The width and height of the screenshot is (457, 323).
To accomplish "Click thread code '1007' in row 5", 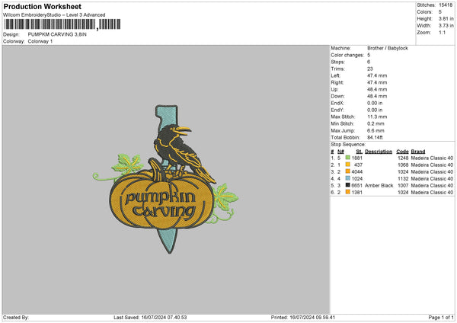I will tap(403, 185).
